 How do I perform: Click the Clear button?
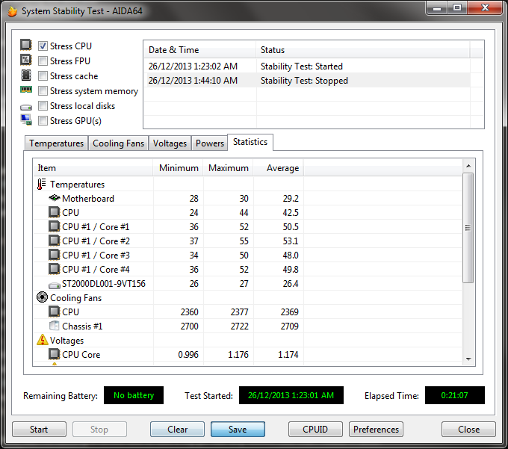[177, 430]
